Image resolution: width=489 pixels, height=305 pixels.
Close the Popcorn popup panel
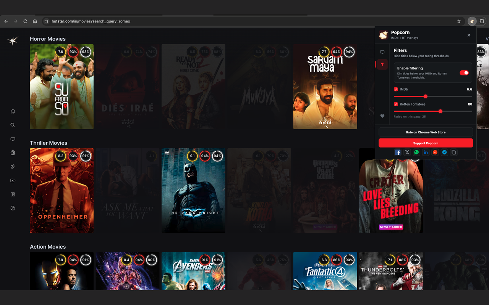pyautogui.click(x=469, y=35)
